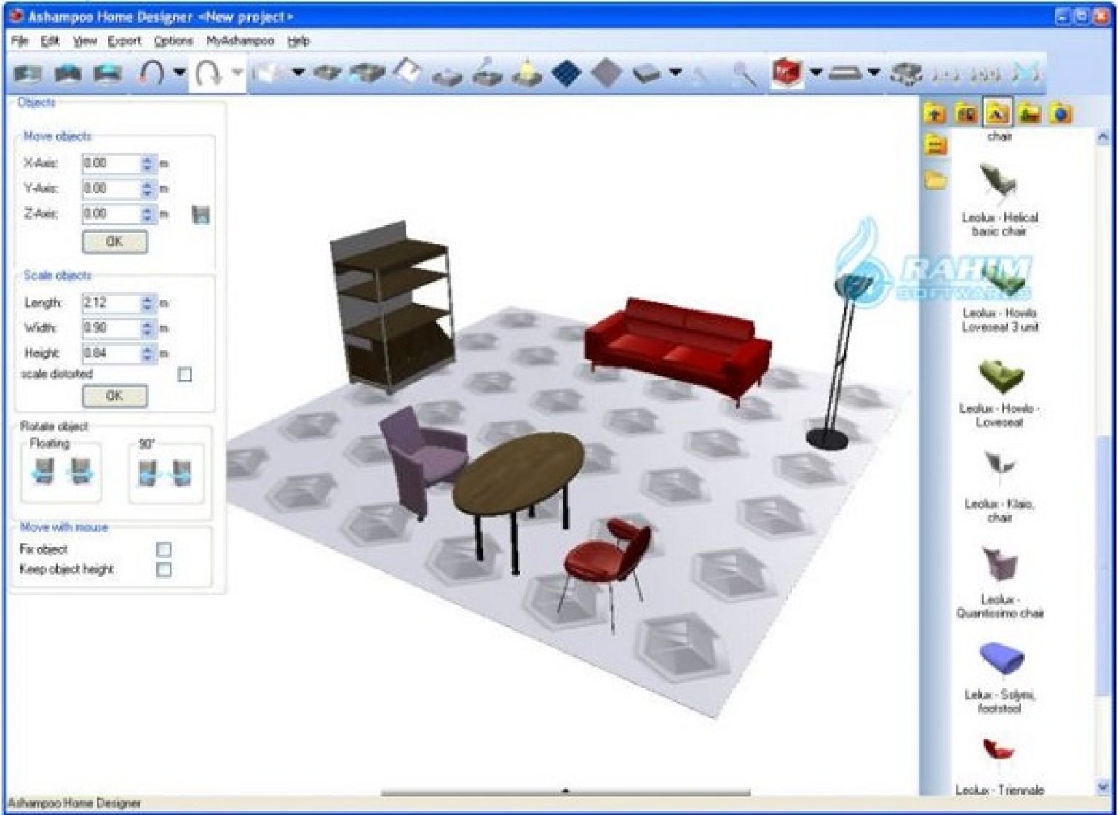Select the dark shelf unit in 3D view
The image size is (1118, 815).
pos(393,307)
